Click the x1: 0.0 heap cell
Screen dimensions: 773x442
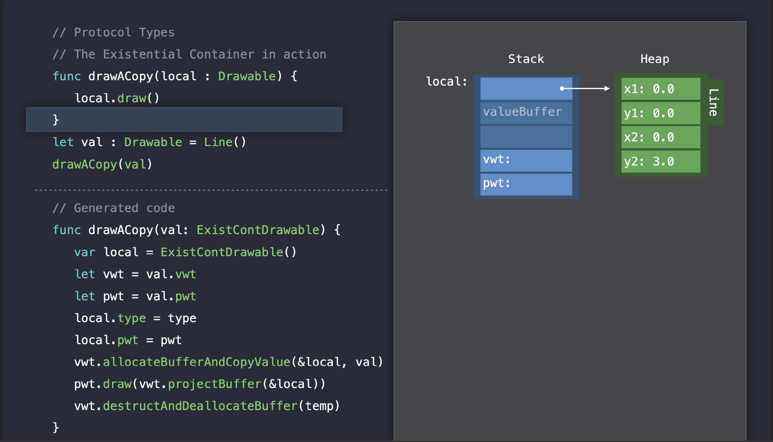660,89
